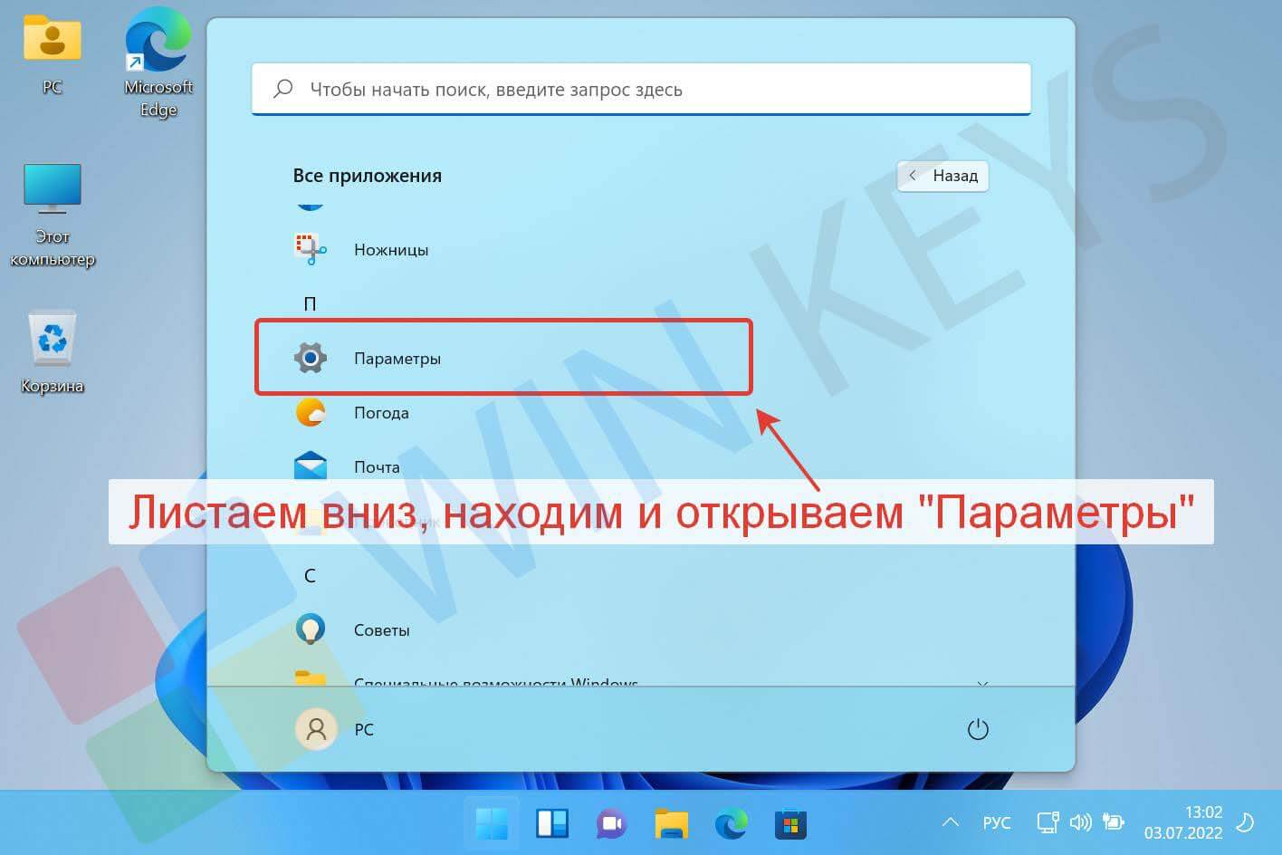Open Widgets panel from taskbar
Viewport: 1282px width, 855px height.
point(551,823)
